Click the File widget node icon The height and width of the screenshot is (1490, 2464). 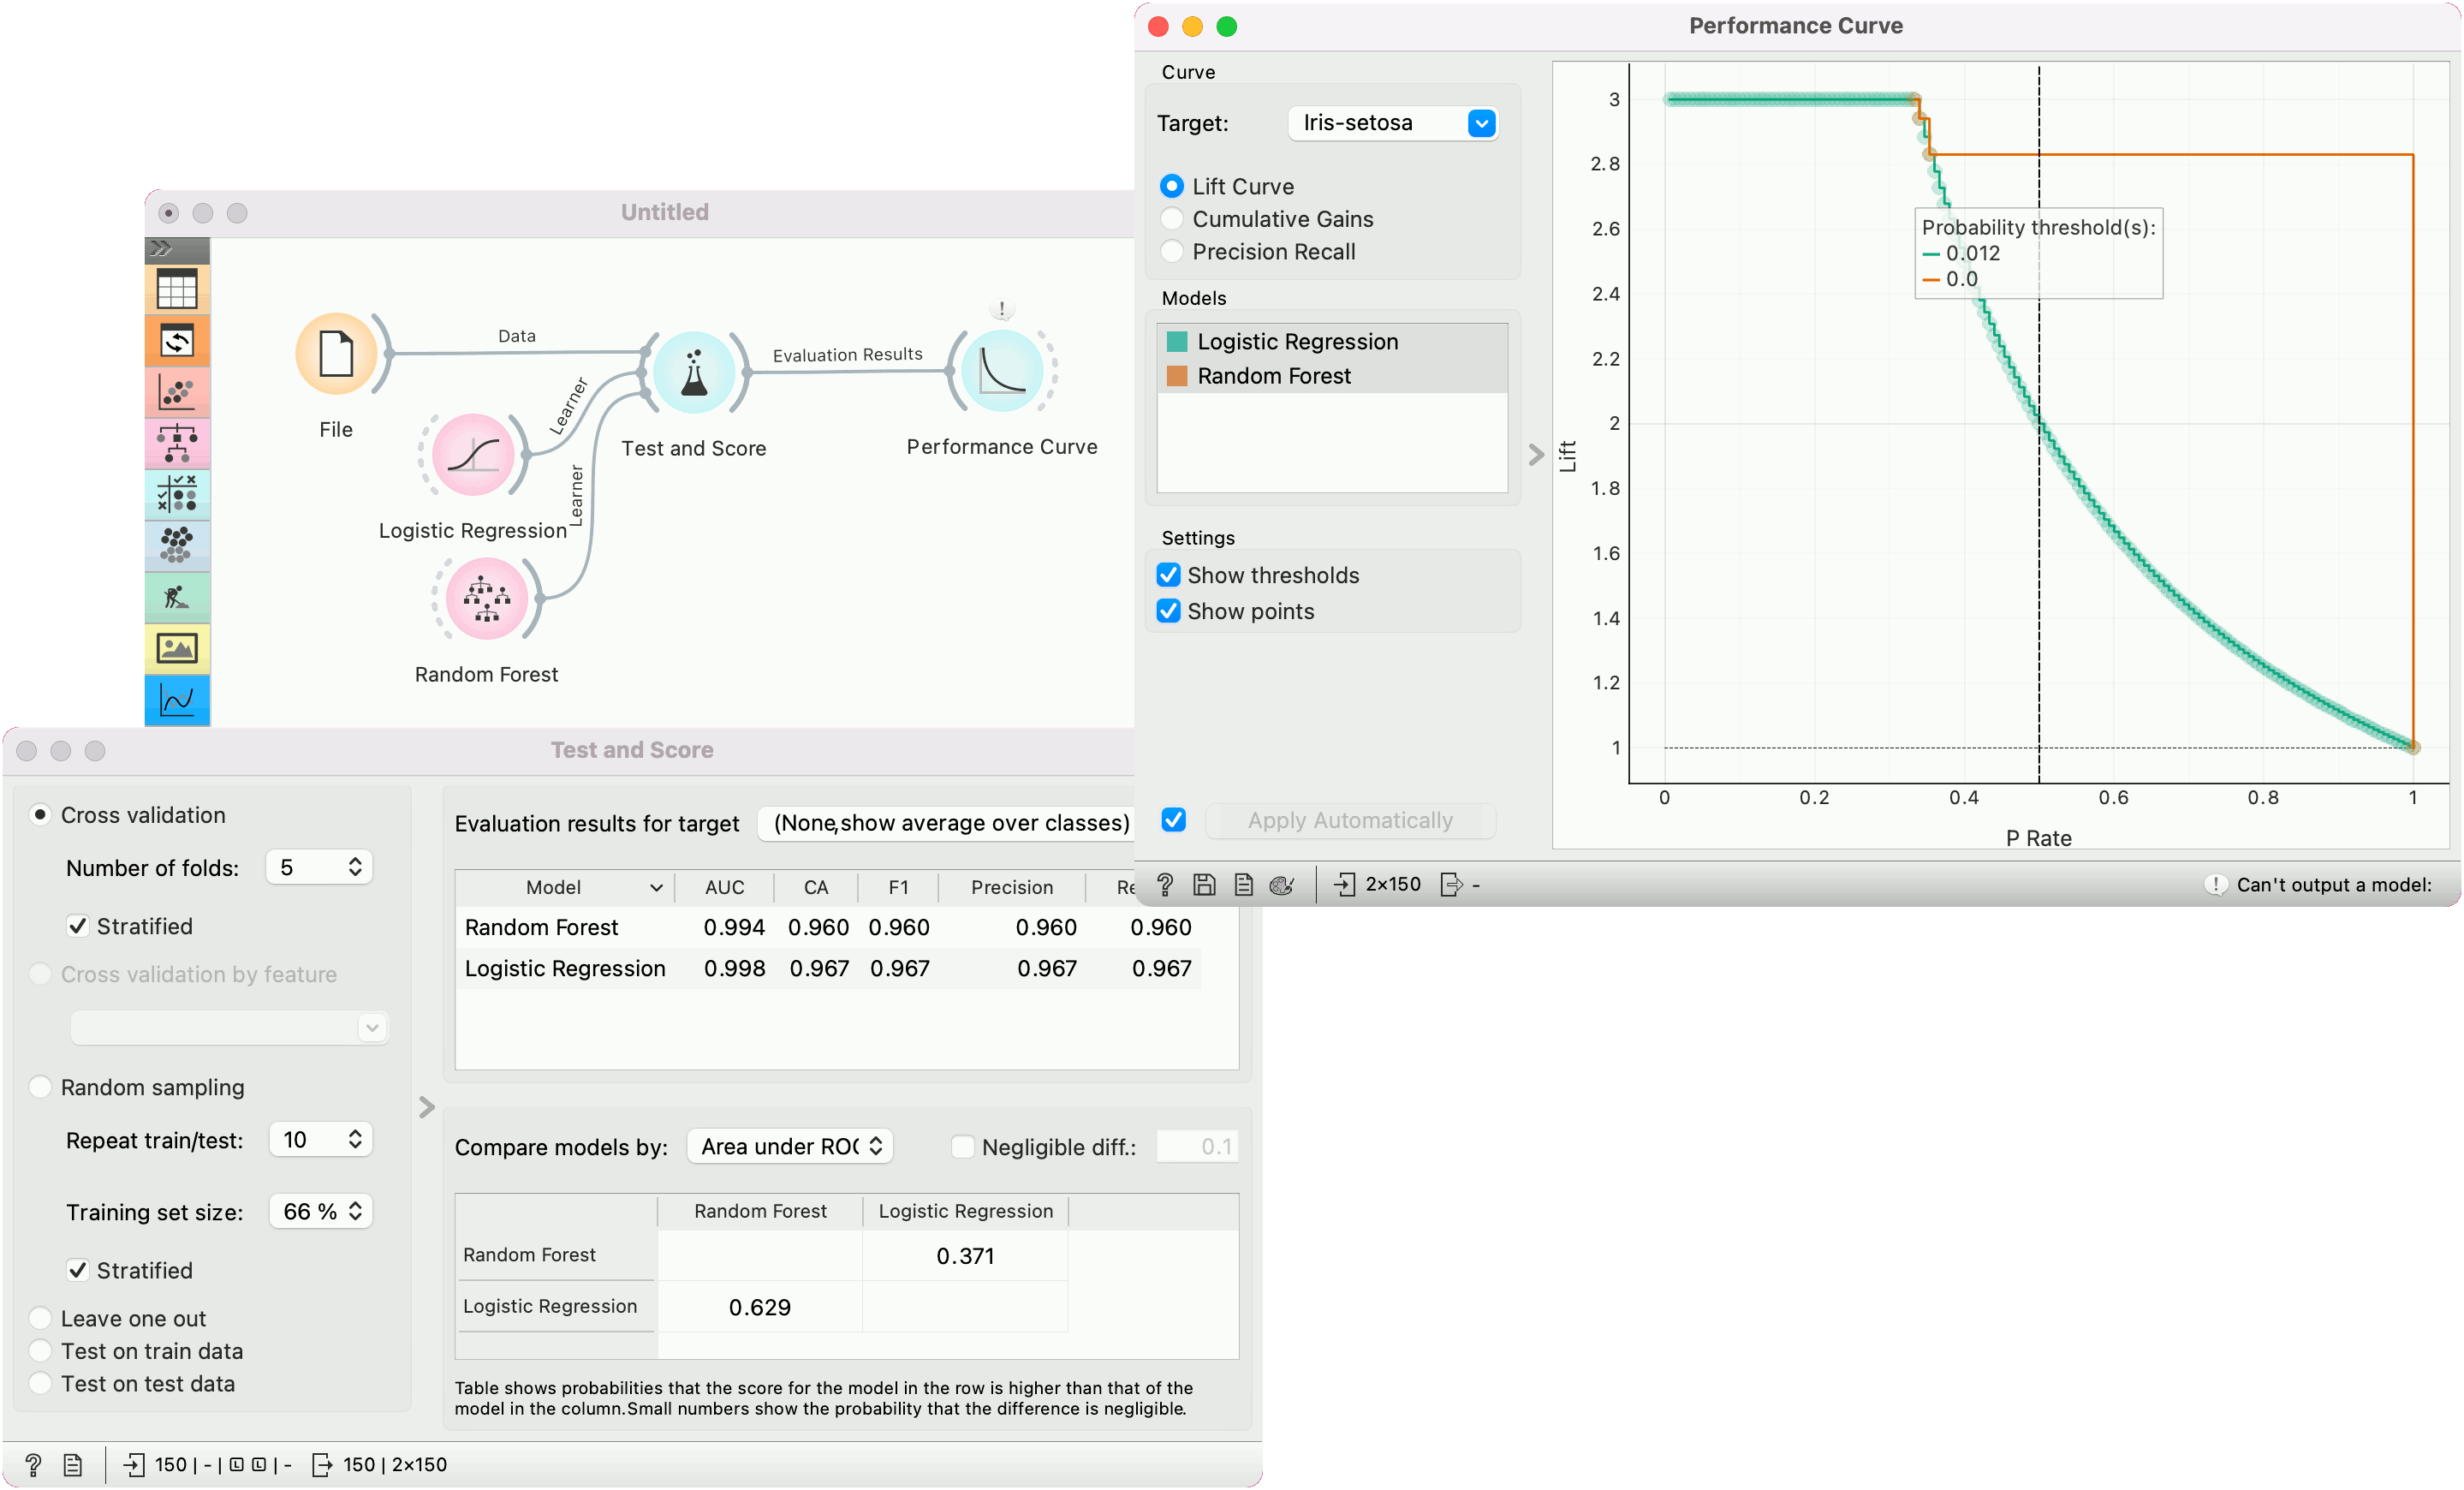pos(336,354)
